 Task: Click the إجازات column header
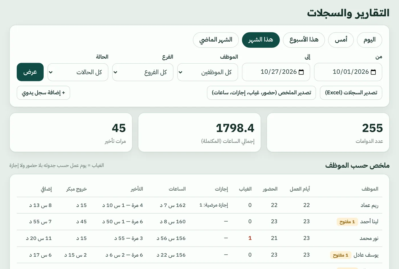[x=221, y=189]
